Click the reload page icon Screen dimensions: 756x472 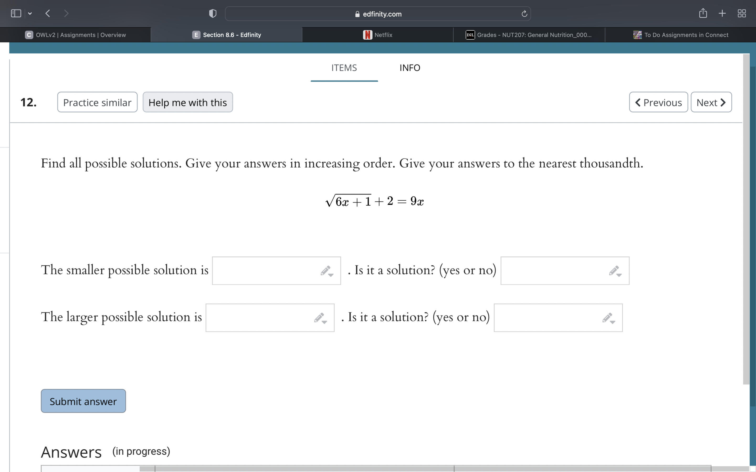point(524,14)
